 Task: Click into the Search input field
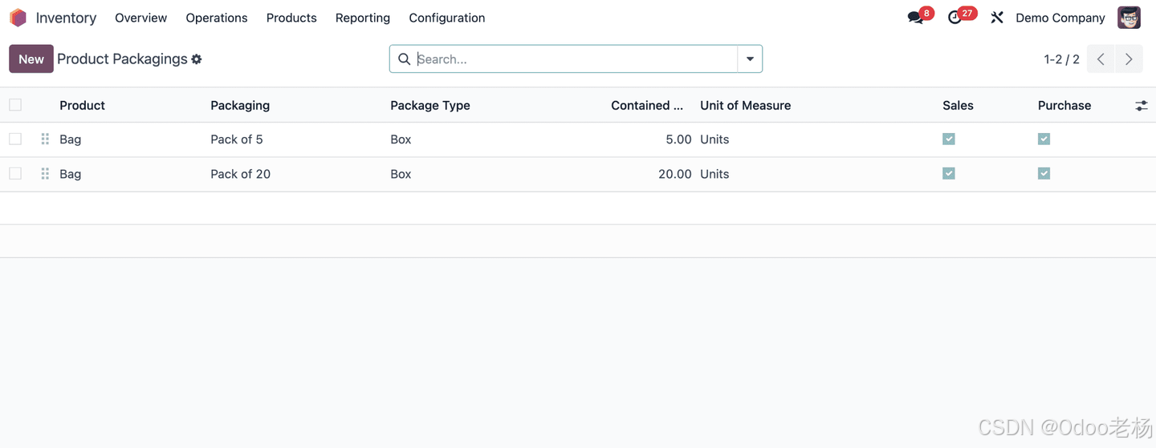point(575,59)
